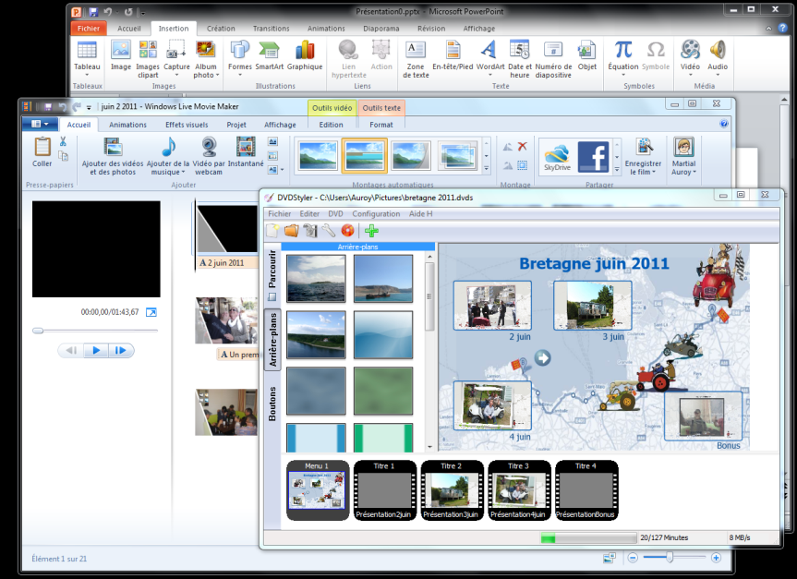797x579 pixels.
Task: Switch to Effets visuels tab in Movie Maker
Action: point(187,125)
